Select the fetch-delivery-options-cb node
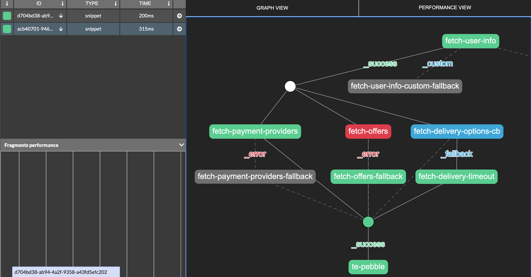Viewport: 531px width, 277px height. [x=458, y=131]
